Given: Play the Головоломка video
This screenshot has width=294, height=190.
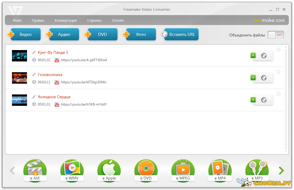Looking at the screenshot, I should tap(253, 78).
